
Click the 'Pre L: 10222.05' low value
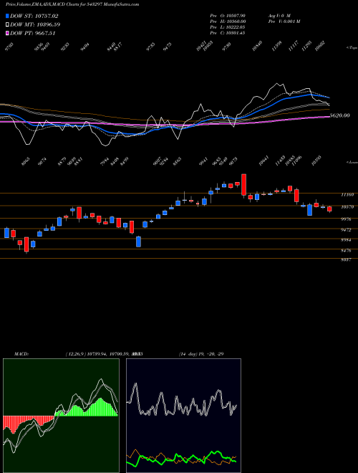[228, 27]
